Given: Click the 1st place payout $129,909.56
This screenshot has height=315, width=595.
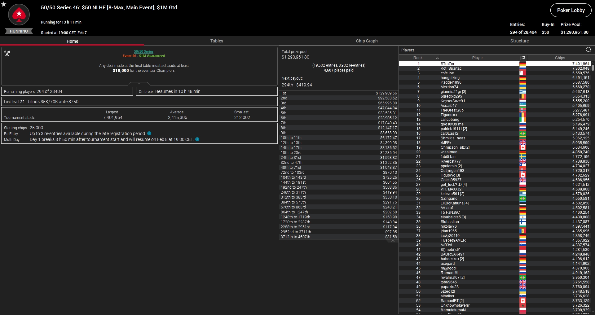Looking at the screenshot, I should pyautogui.click(x=386, y=93).
